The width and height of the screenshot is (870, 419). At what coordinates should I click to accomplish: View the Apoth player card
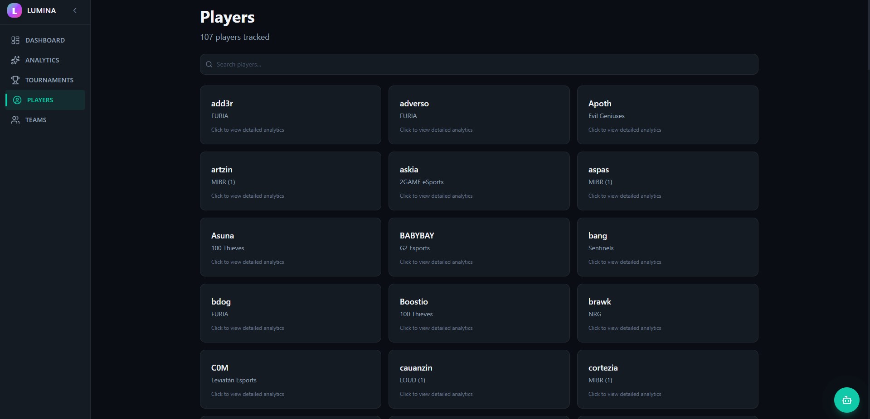pyautogui.click(x=668, y=115)
